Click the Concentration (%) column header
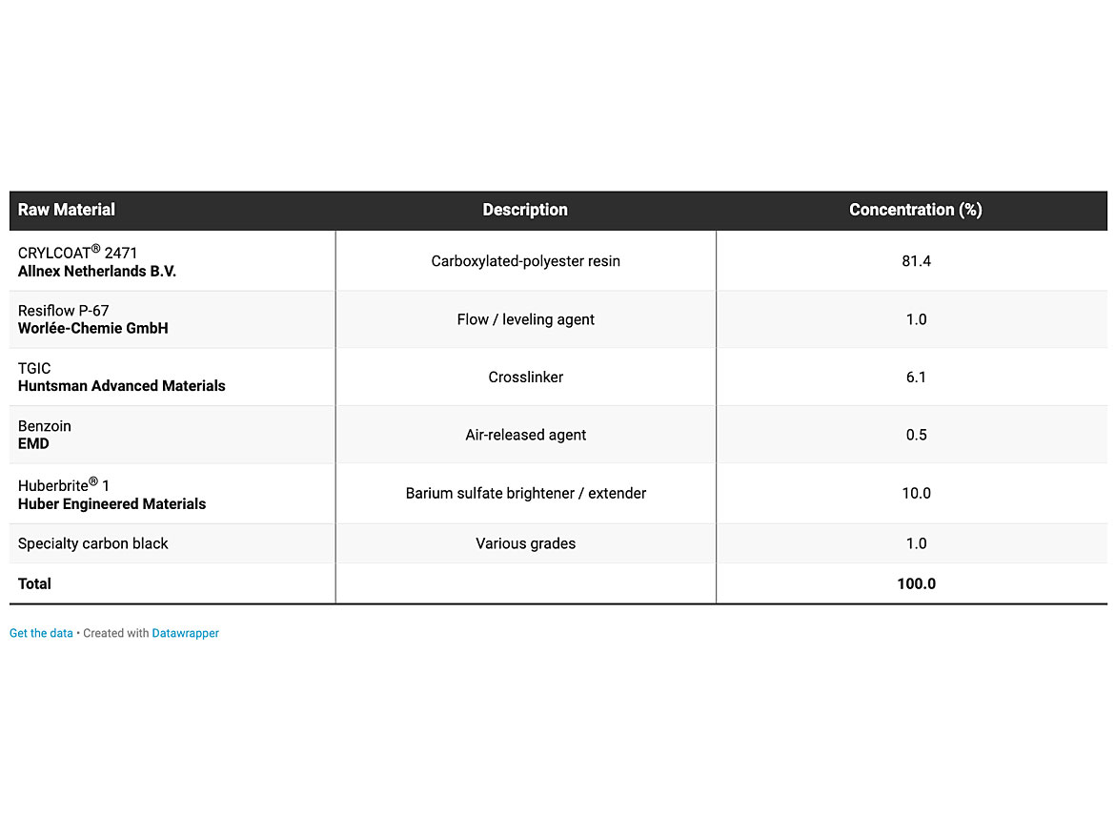This screenshot has width=1115, height=837. click(x=915, y=210)
